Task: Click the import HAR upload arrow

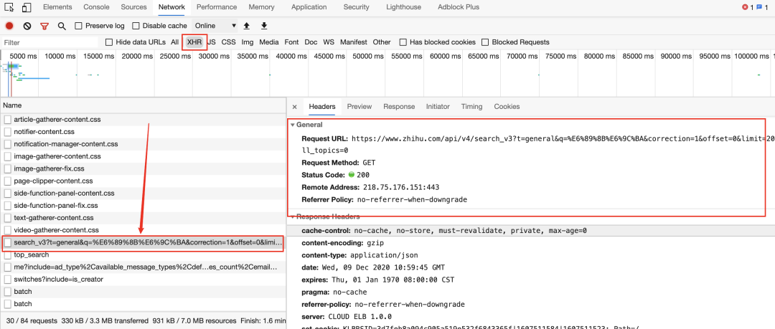Action: click(247, 26)
